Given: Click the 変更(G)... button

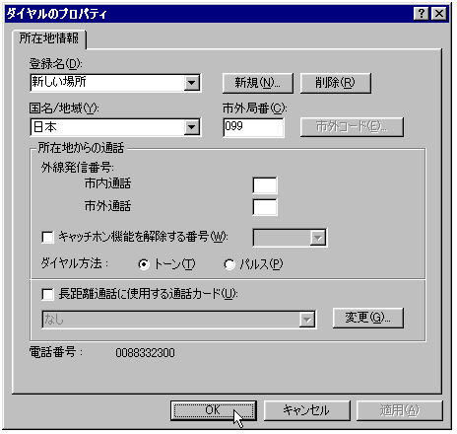Looking at the screenshot, I should point(368,318).
